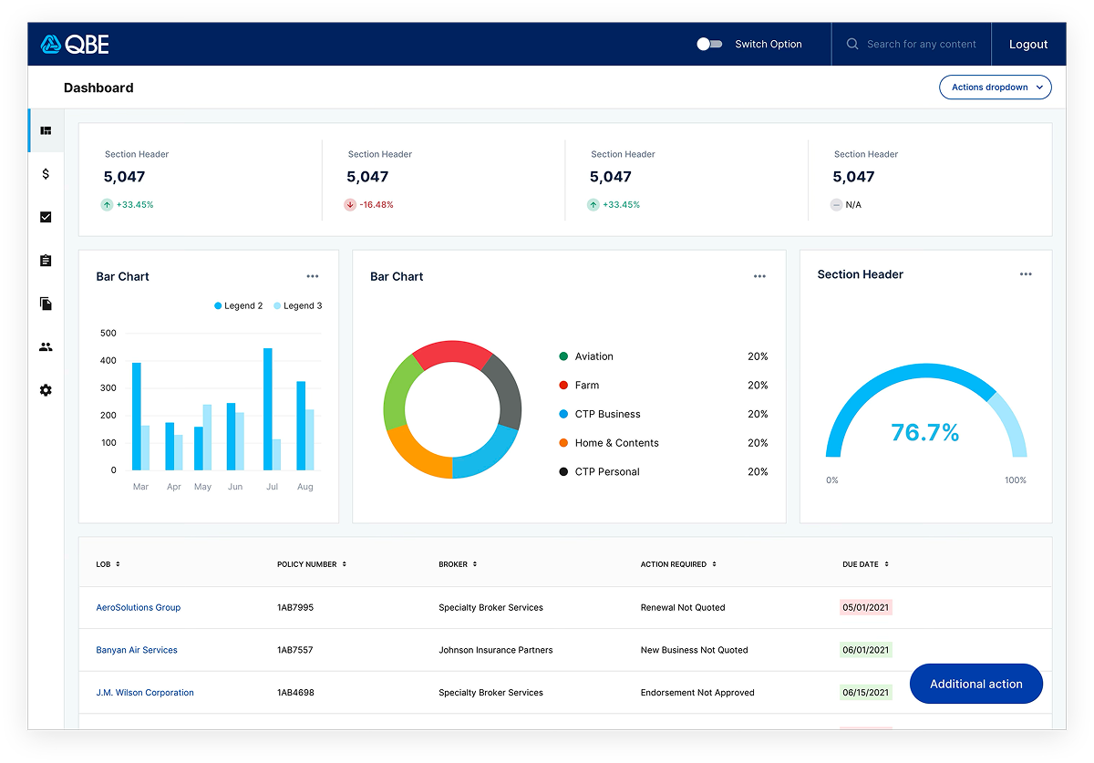This screenshot has width=1094, height=763.
Task: Toggle the Switch Option switch
Action: (709, 44)
